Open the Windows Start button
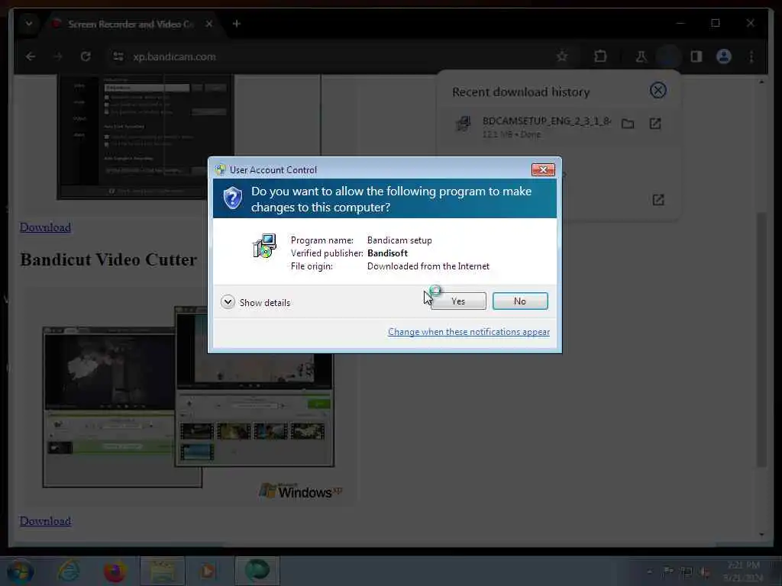The image size is (782, 586). (20, 571)
